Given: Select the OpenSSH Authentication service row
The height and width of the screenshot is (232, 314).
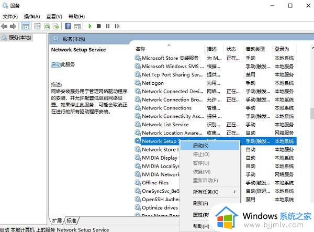Looking at the screenshot, I should point(215,200).
